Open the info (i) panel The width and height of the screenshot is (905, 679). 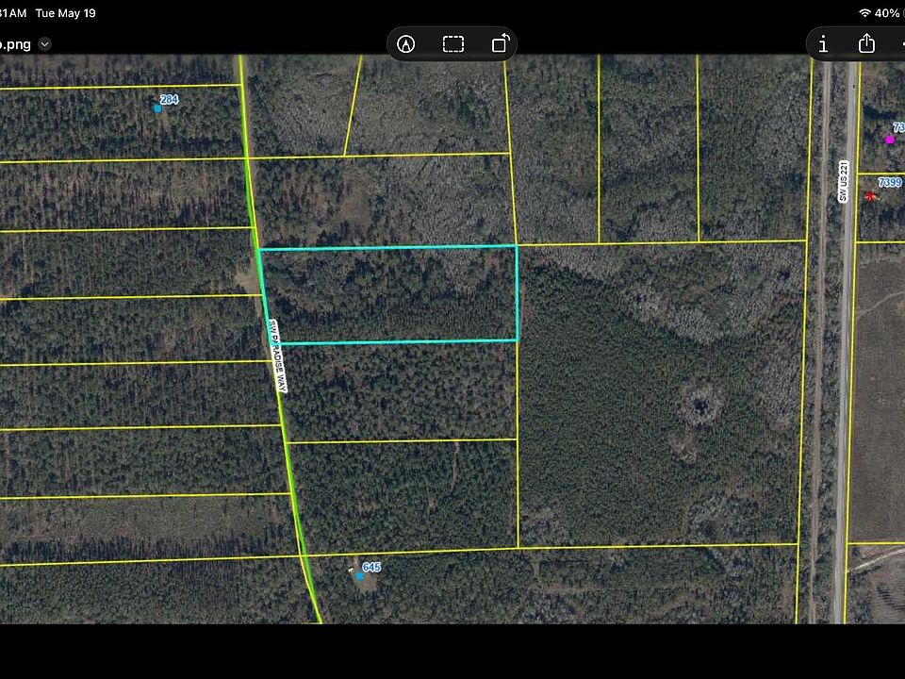pos(824,44)
